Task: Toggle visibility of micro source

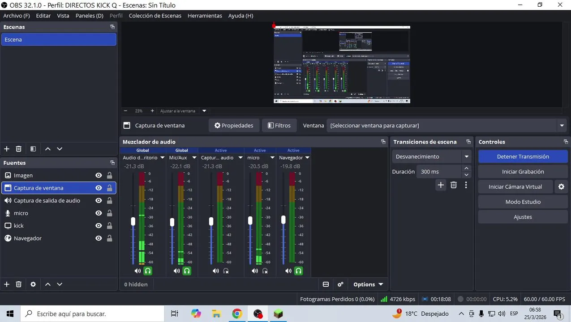Action: [x=99, y=213]
